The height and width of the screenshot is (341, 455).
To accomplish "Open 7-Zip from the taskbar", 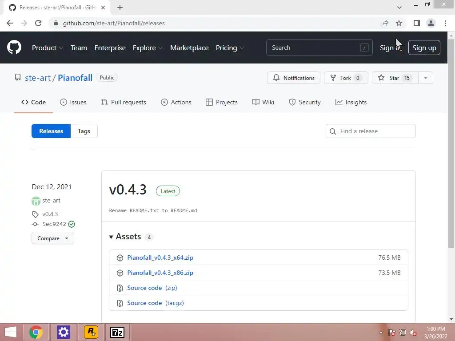I will [x=117, y=332].
